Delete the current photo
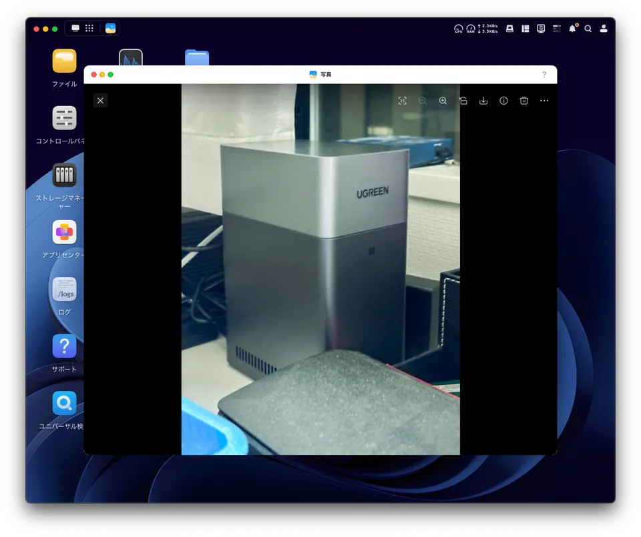641x537 pixels. point(523,100)
